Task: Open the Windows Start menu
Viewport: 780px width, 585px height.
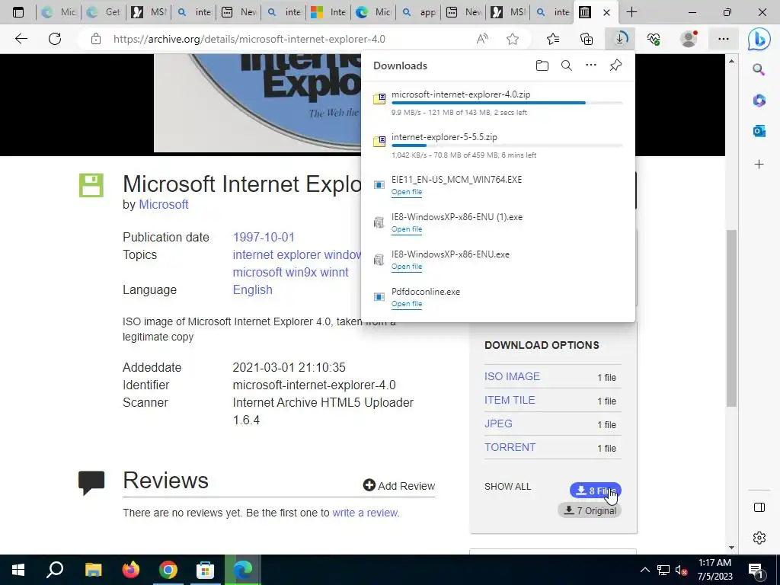Action: click(x=18, y=570)
